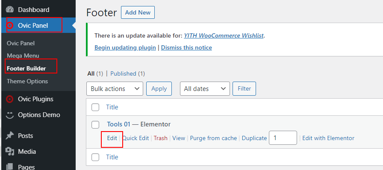Click the Posts pushpin icon

pyautogui.click(x=10, y=135)
